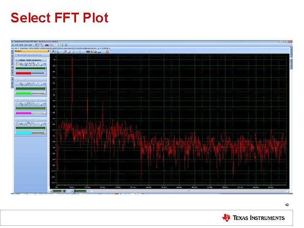
Task: Click the undo arrow in cyan channel's icon row
Action: (x=45, y=124)
